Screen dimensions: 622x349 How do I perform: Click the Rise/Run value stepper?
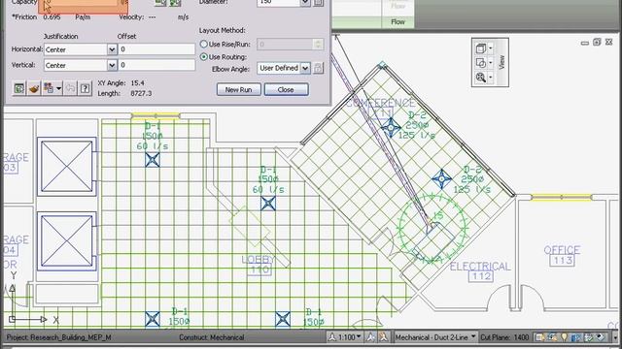[318, 44]
